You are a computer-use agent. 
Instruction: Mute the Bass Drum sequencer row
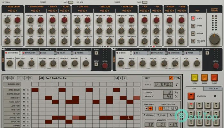coord(24,90)
